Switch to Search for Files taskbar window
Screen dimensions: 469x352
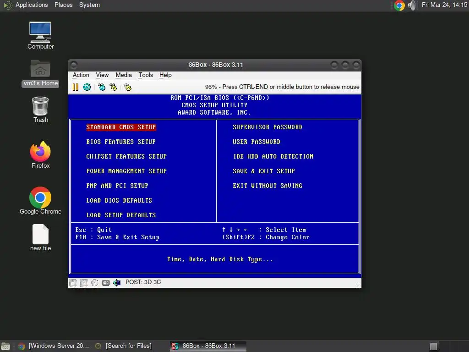pyautogui.click(x=123, y=346)
